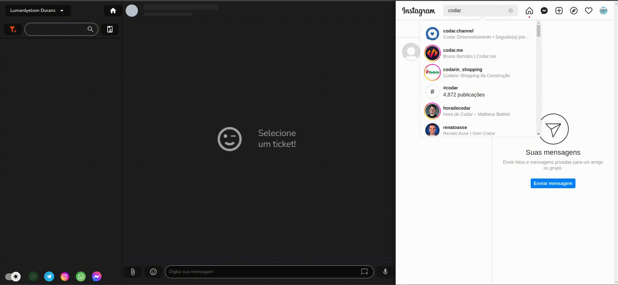Toggle the light/dark theme switch
The image size is (618, 285).
pyautogui.click(x=13, y=276)
